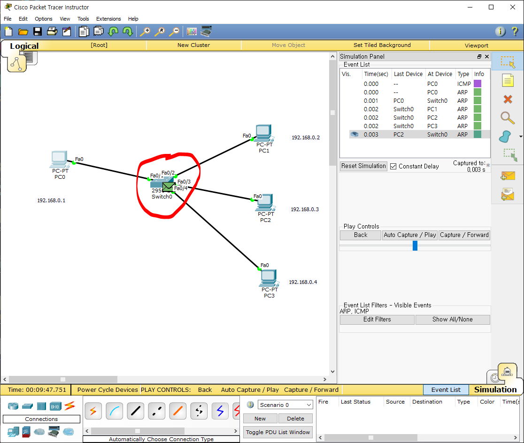
Task: Print using the printer icon
Action: 52,32
